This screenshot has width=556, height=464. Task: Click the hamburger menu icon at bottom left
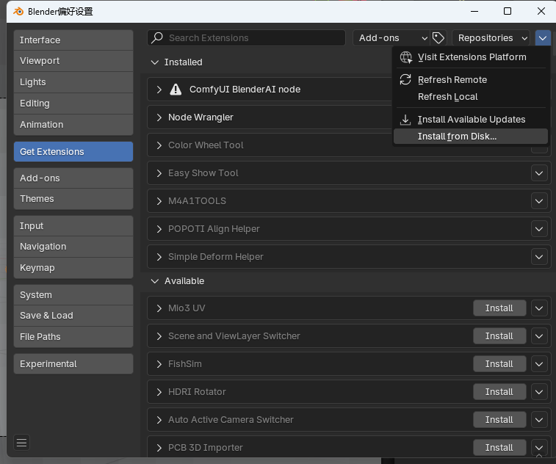[x=21, y=442]
